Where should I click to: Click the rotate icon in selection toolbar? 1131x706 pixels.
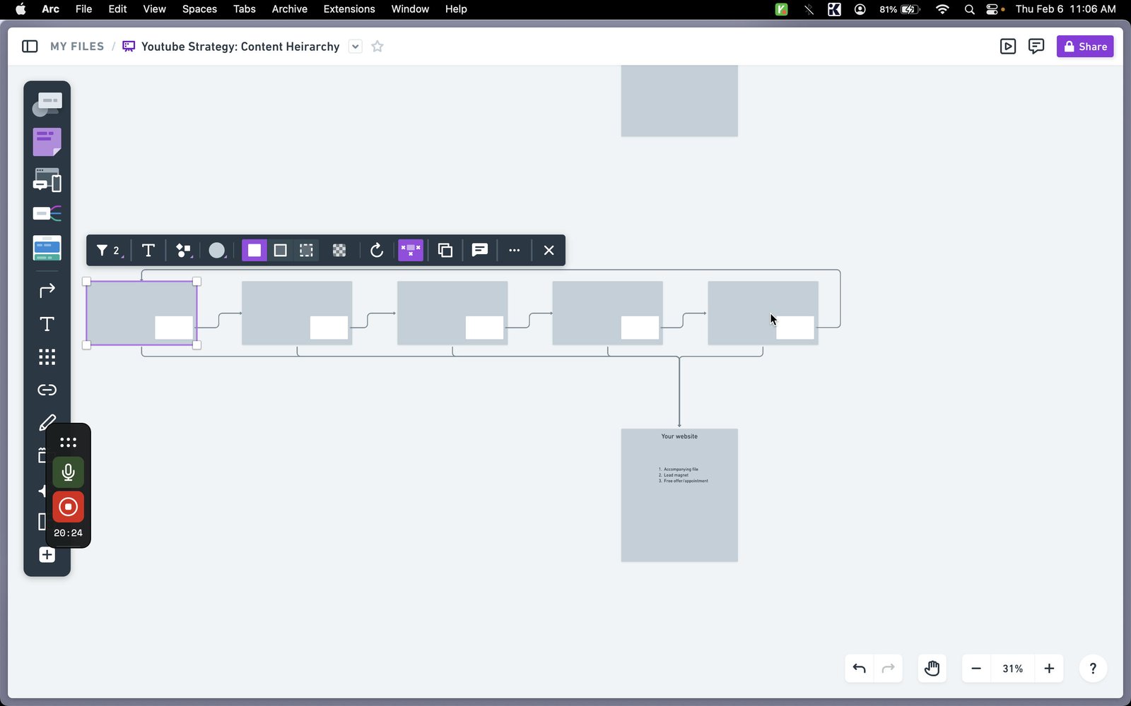coord(377,250)
